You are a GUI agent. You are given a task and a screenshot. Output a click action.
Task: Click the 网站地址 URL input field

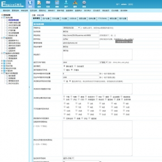point(81,35)
